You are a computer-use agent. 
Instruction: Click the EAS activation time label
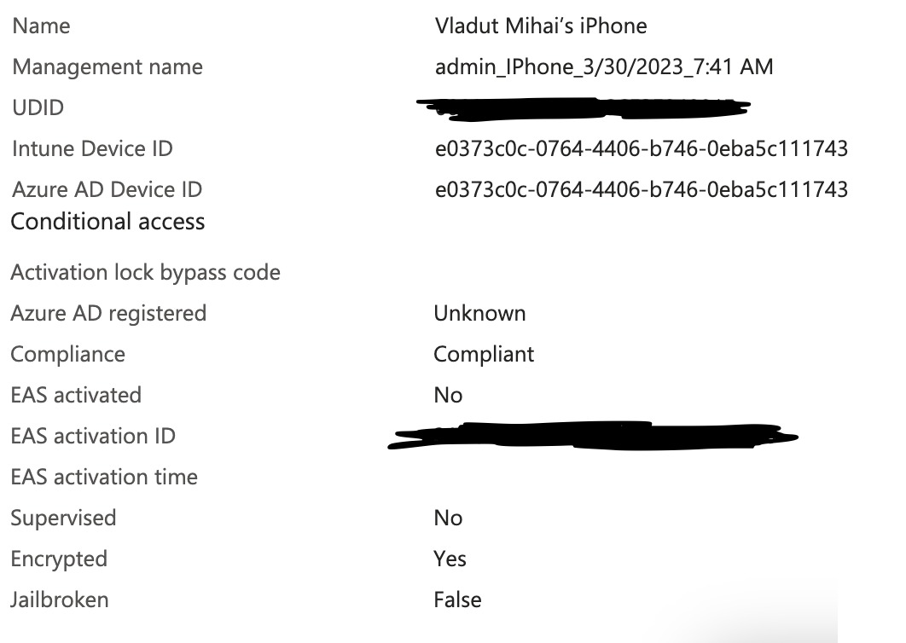pyautogui.click(x=104, y=478)
